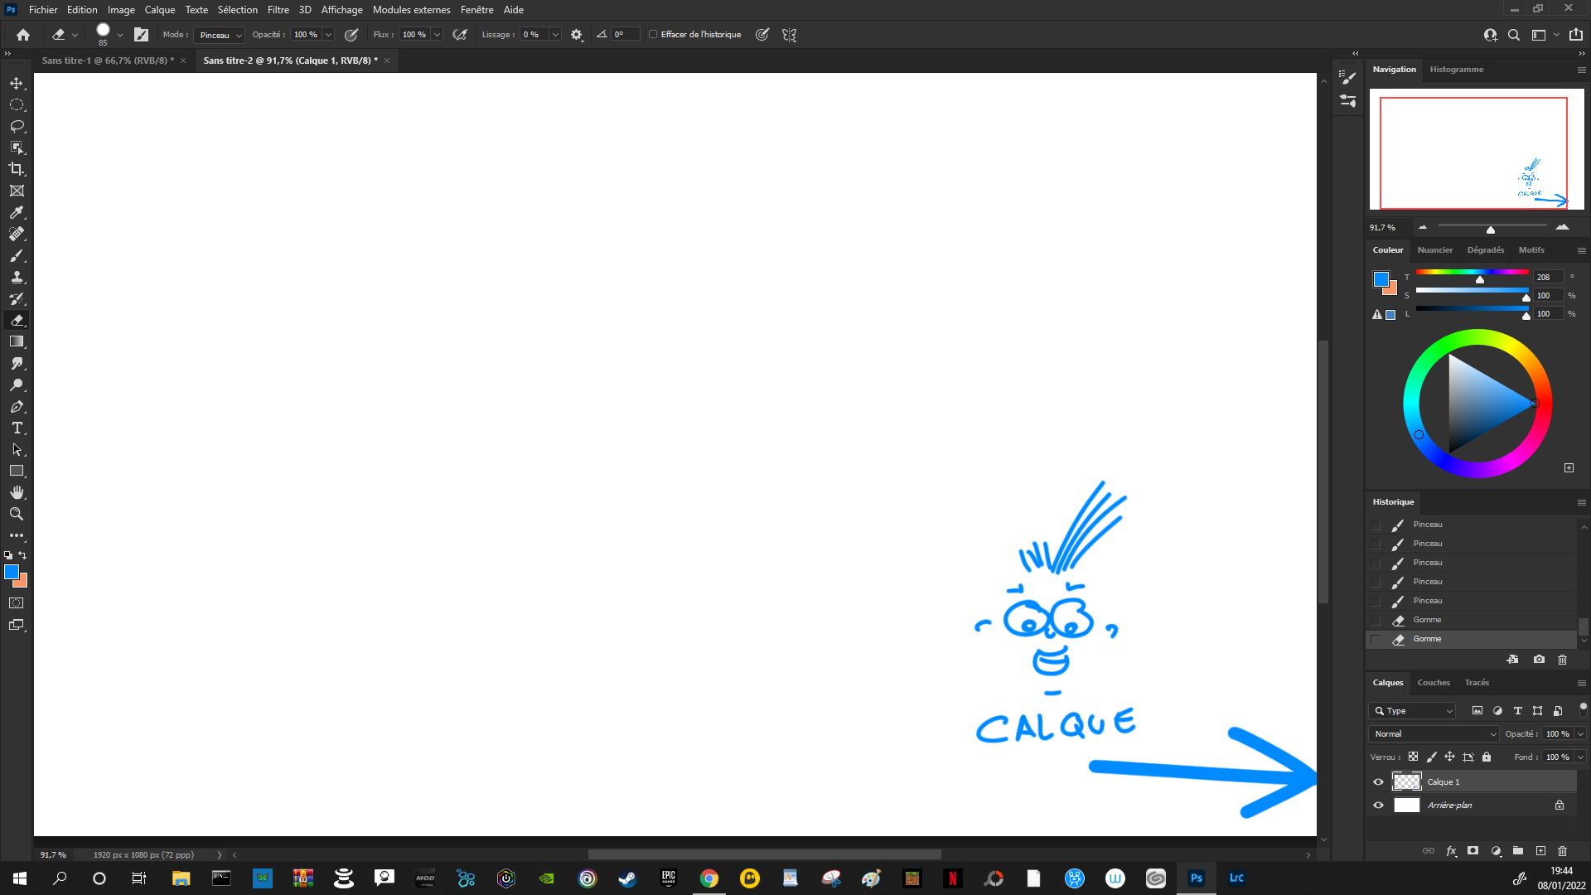Screen dimensions: 1591x895
Task: Select the Type tool
Action: [x=17, y=428]
